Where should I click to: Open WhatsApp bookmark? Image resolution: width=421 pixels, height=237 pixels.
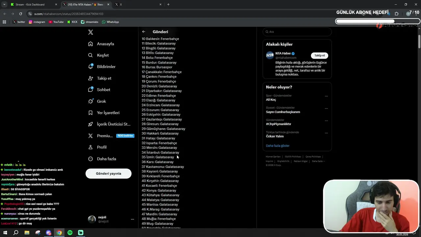point(110,22)
